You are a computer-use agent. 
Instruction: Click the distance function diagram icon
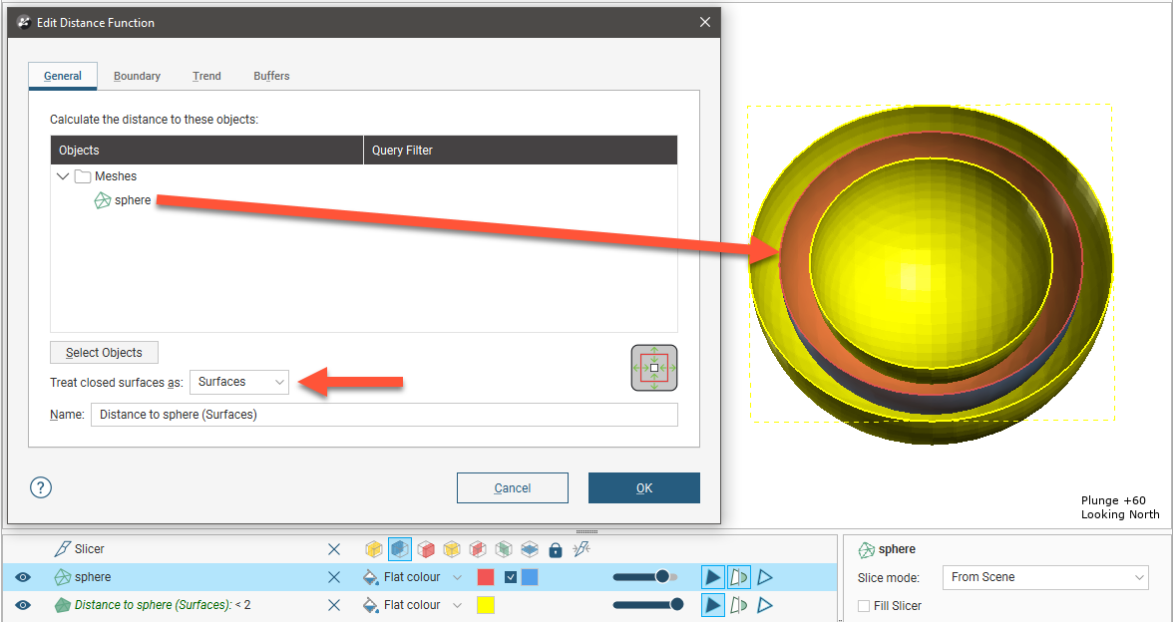[x=653, y=368]
